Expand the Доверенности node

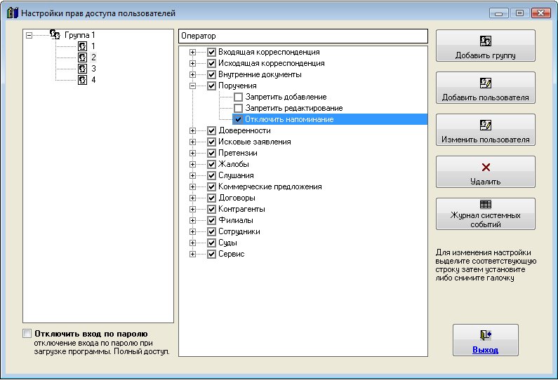pyautogui.click(x=192, y=131)
